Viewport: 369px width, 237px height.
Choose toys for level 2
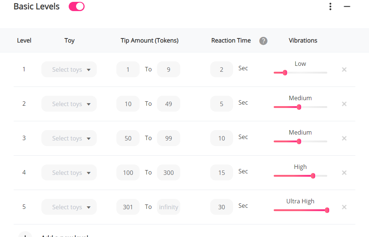tap(69, 104)
